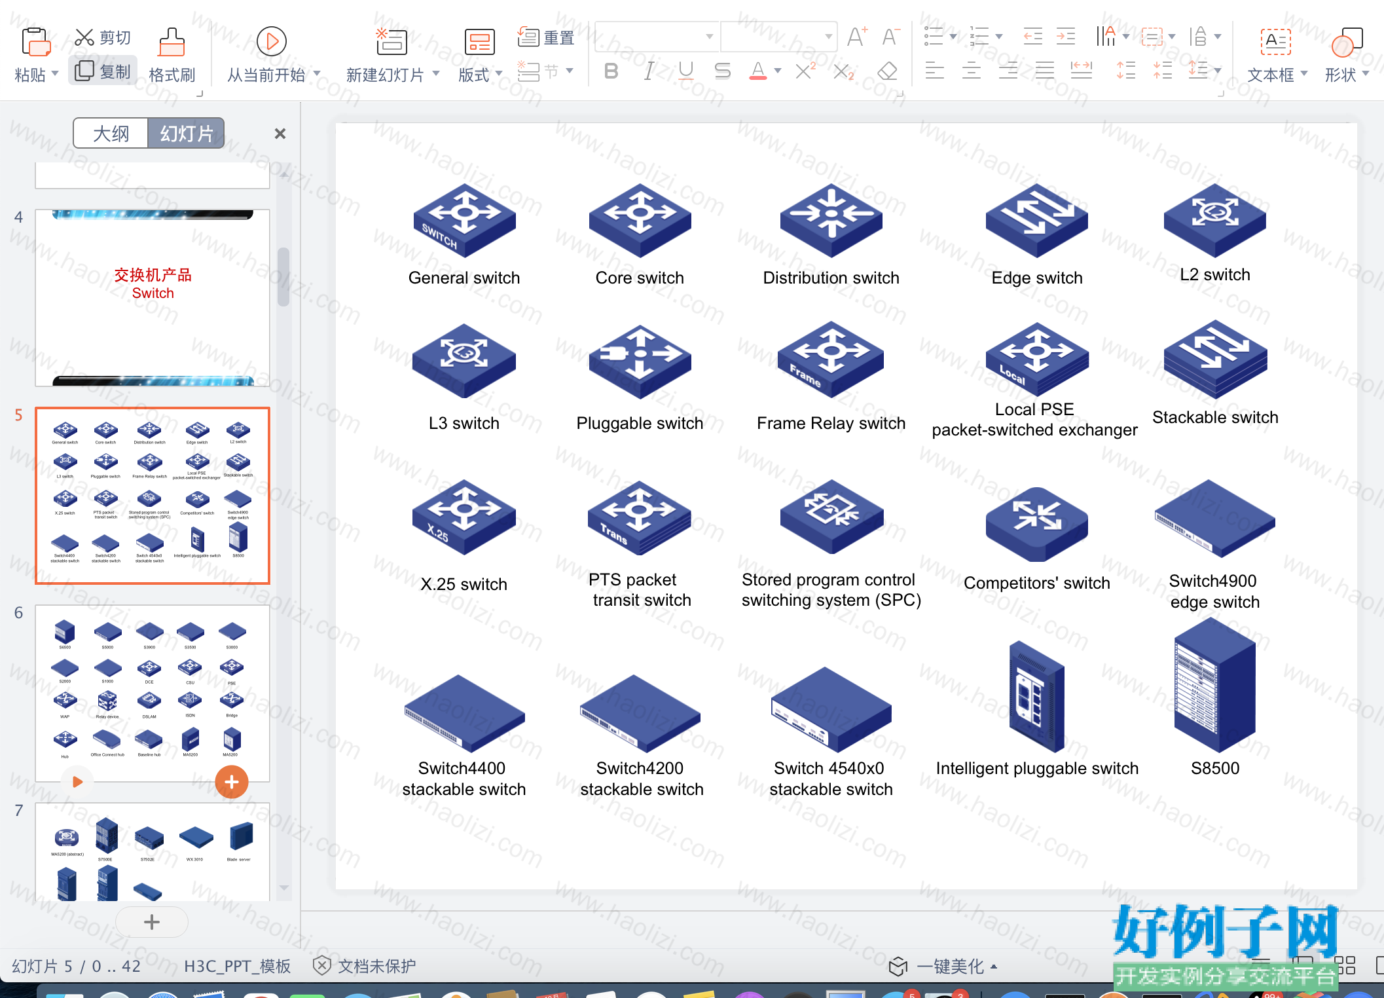Image resolution: width=1384 pixels, height=998 pixels.
Task: Click the font color A button
Action: [x=757, y=71]
